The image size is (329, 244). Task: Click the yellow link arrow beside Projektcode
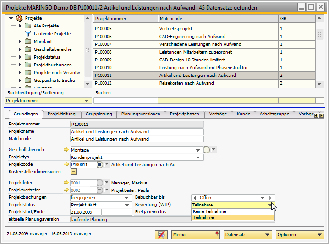[x=66, y=164]
